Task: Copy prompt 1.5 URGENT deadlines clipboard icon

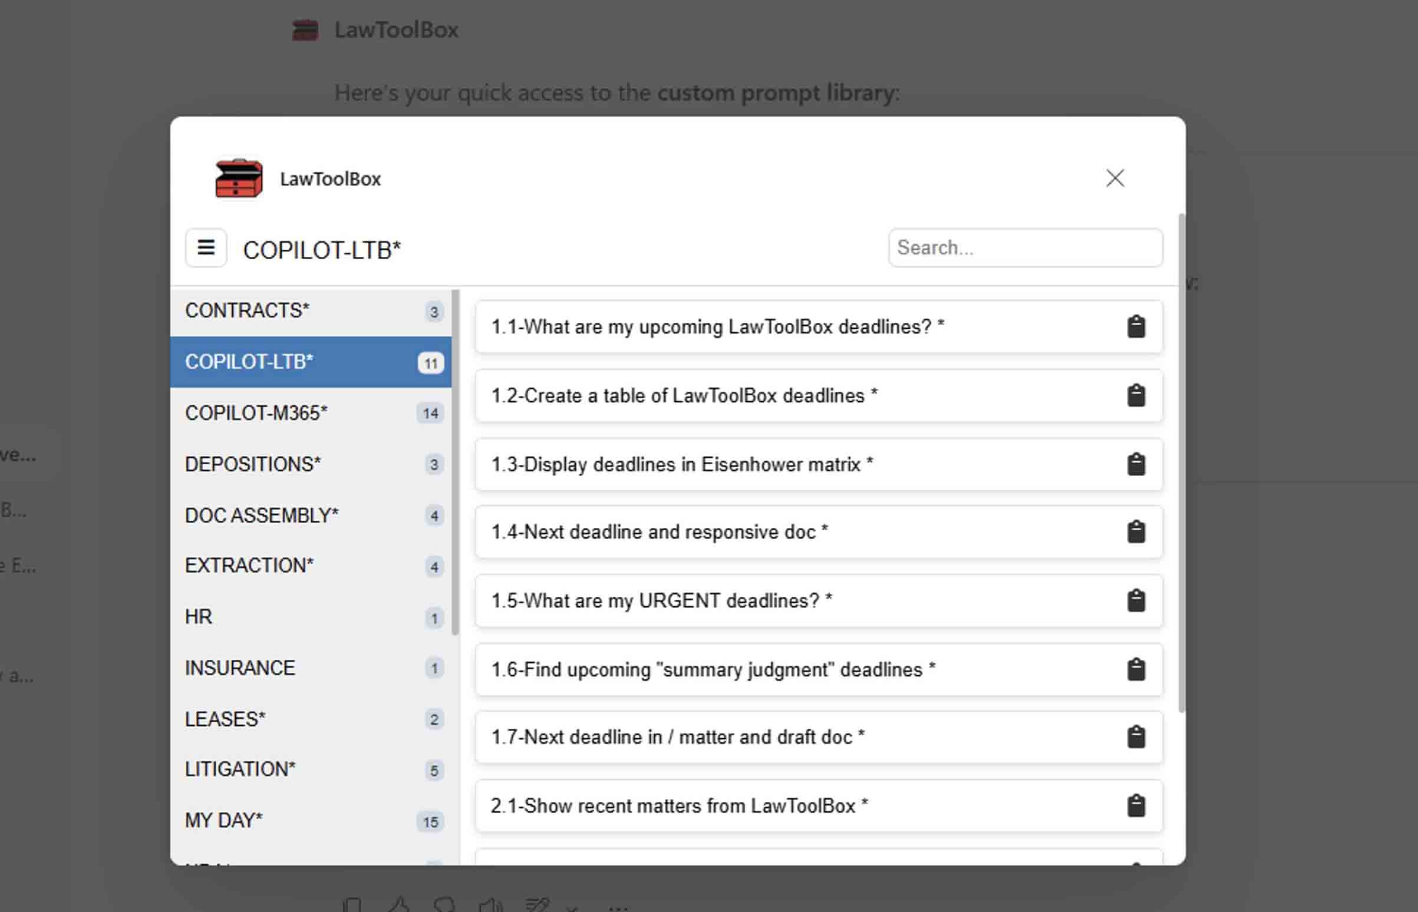Action: [1136, 600]
